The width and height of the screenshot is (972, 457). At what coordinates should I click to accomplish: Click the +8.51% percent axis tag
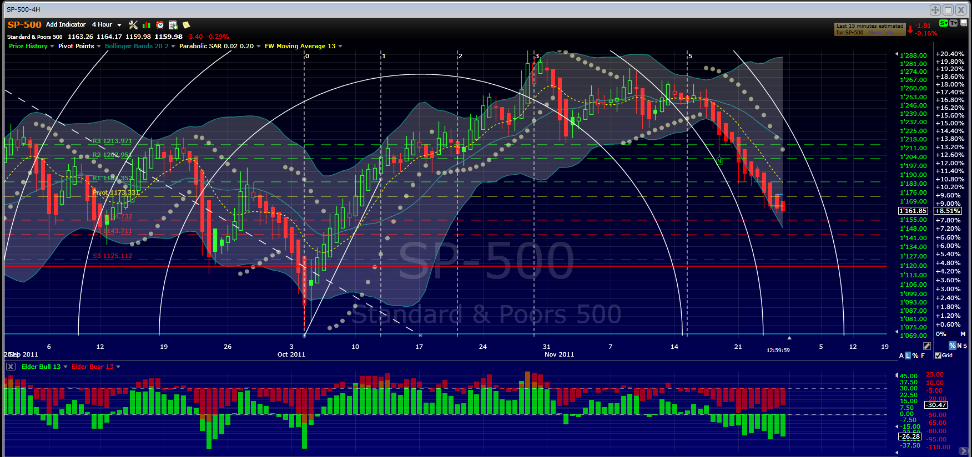click(948, 211)
